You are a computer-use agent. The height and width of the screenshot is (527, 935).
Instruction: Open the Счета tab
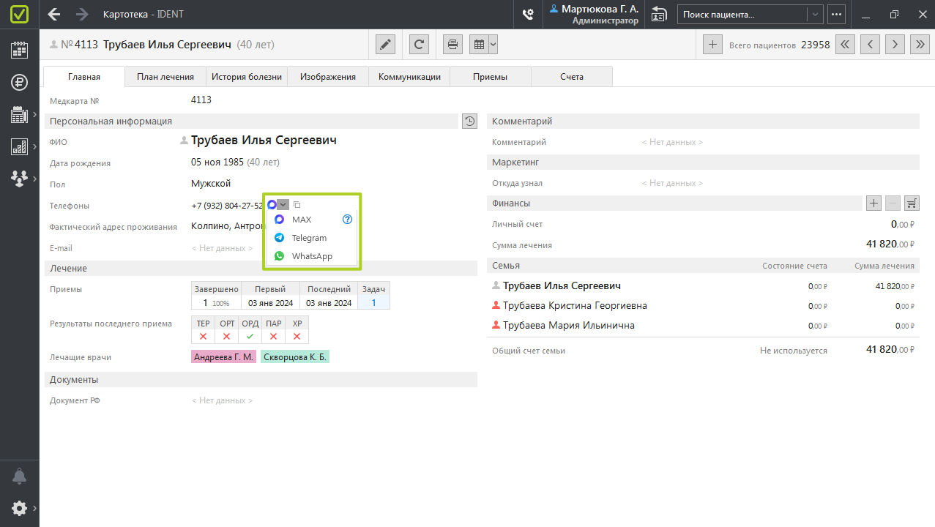pyautogui.click(x=572, y=77)
